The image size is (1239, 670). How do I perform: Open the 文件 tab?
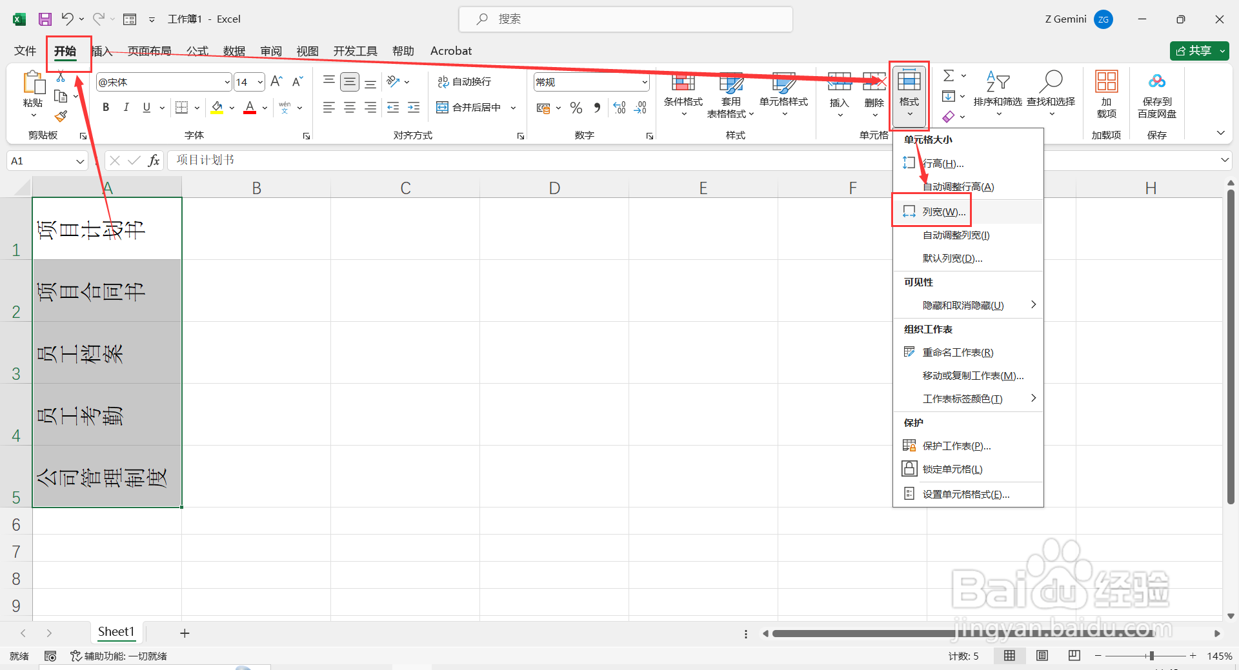[x=25, y=51]
